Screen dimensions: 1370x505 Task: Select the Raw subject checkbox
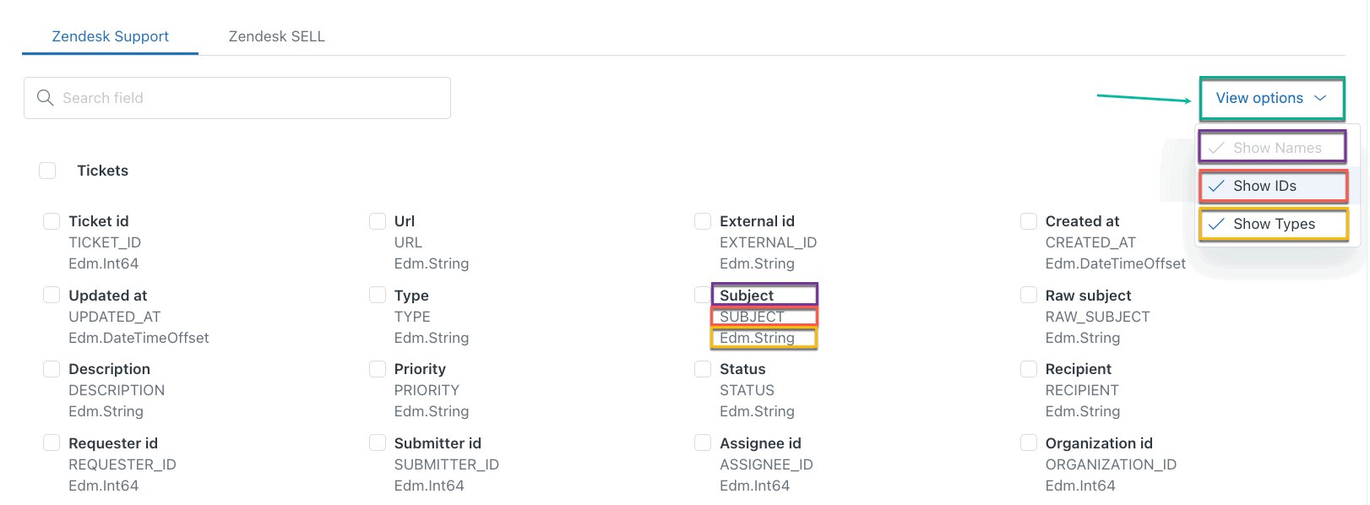click(x=1029, y=295)
